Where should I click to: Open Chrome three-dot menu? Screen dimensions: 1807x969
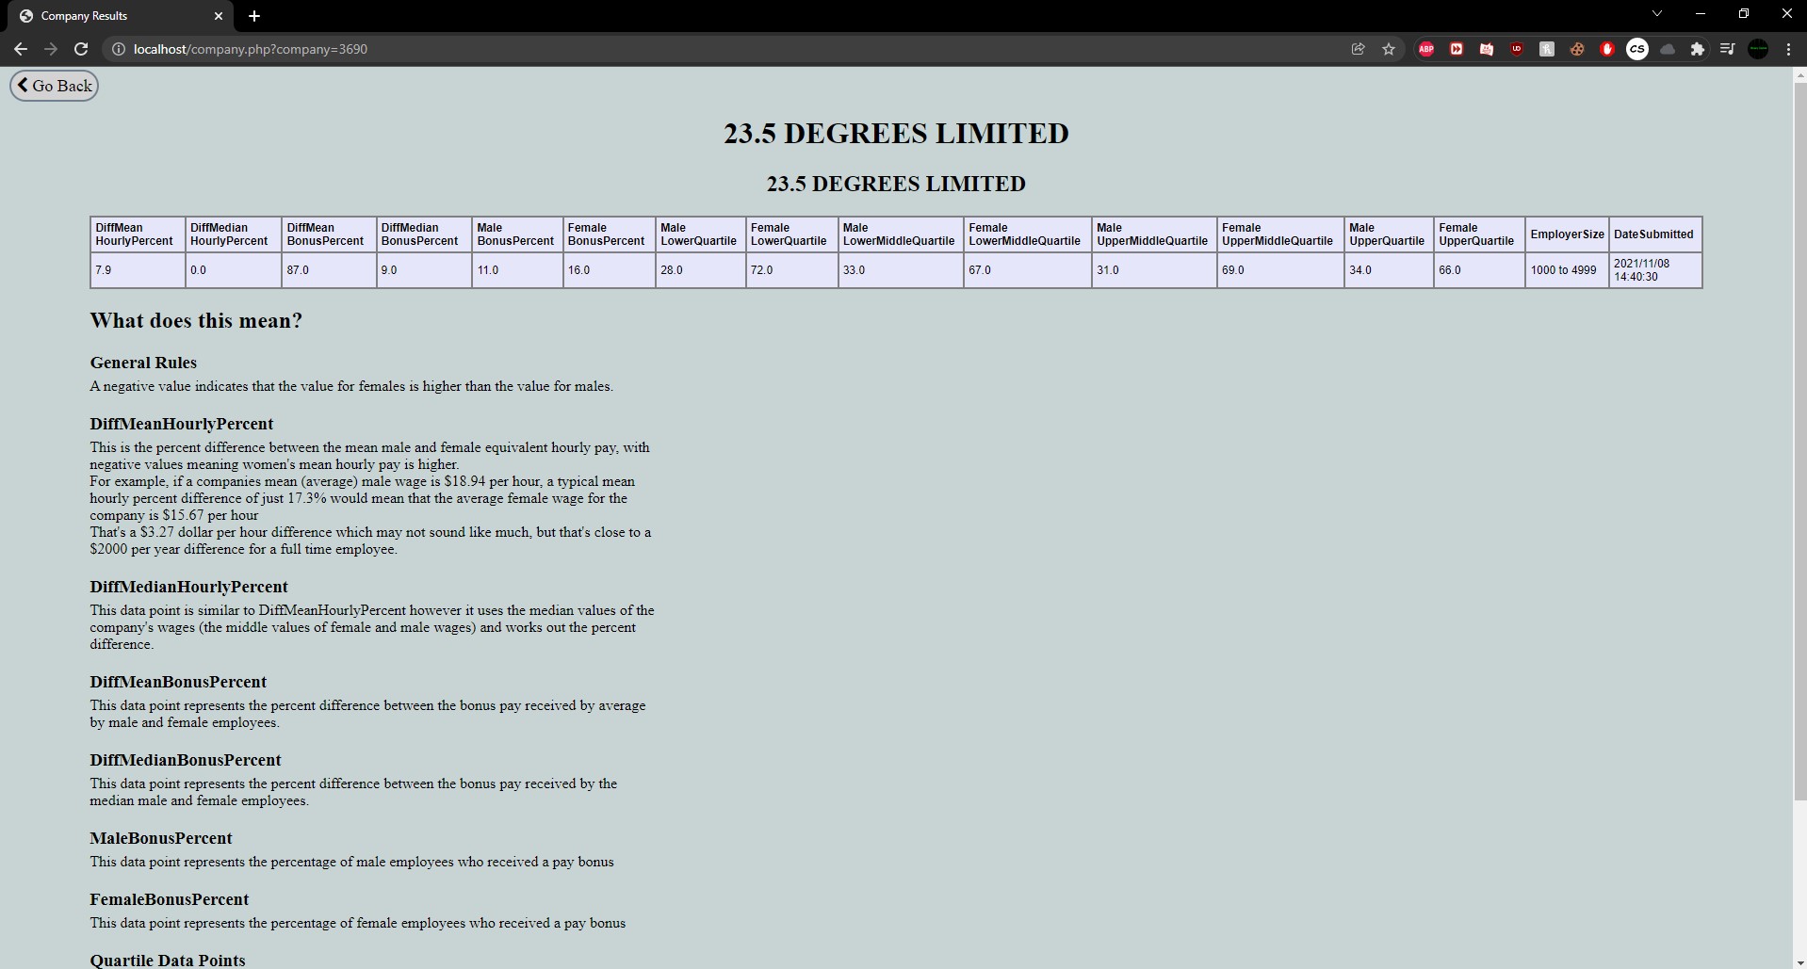coord(1788,49)
